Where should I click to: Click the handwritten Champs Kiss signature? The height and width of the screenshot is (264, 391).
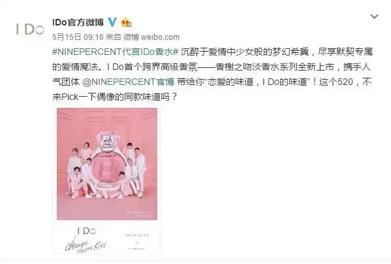(x=86, y=244)
